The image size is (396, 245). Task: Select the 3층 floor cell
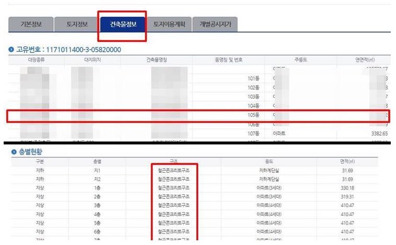[x=97, y=206]
